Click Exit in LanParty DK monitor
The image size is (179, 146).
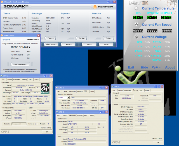coord(131,67)
